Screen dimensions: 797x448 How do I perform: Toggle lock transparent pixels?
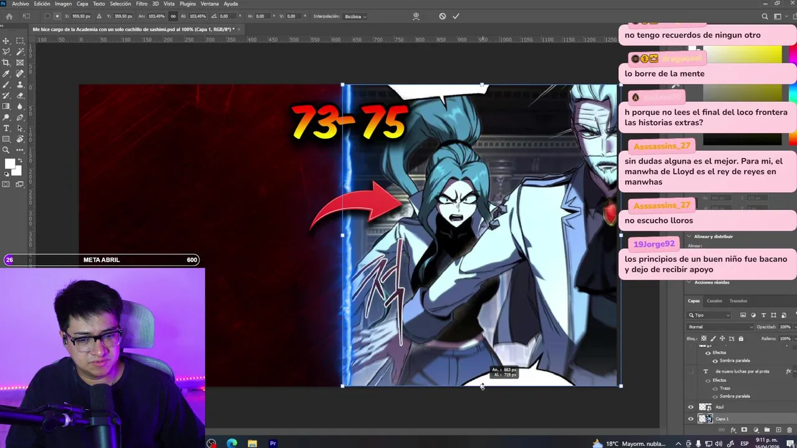(704, 338)
